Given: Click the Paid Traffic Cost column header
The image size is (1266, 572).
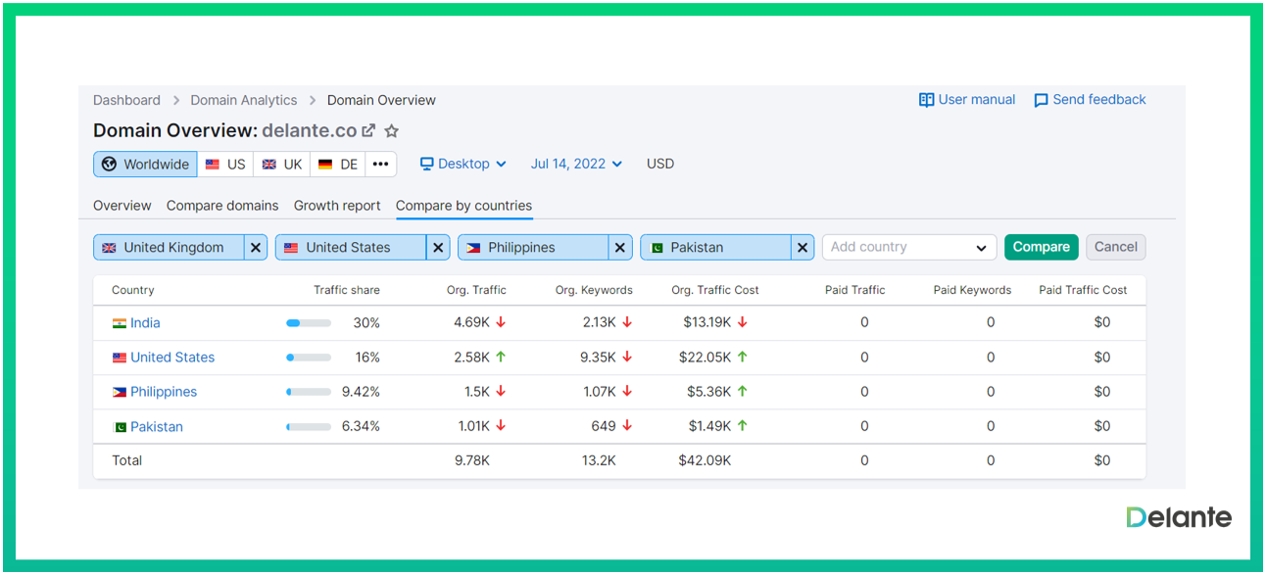Looking at the screenshot, I should click(1083, 290).
